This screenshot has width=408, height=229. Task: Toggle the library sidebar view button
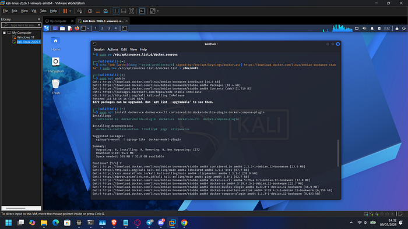click(116, 11)
